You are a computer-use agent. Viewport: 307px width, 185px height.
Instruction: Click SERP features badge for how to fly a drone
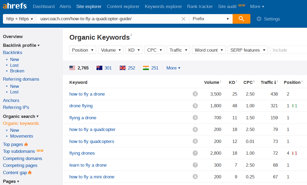click(x=195, y=94)
